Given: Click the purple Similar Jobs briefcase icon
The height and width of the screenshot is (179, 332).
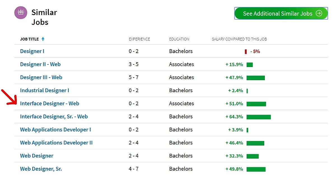Looking at the screenshot, I should [x=21, y=13].
